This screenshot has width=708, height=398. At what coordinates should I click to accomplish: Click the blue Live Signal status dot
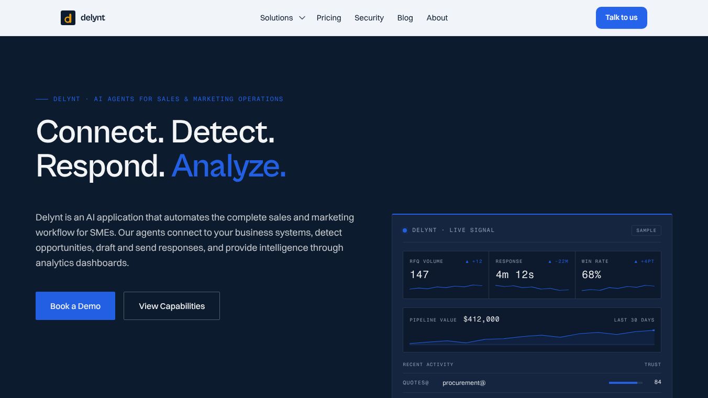(405, 230)
